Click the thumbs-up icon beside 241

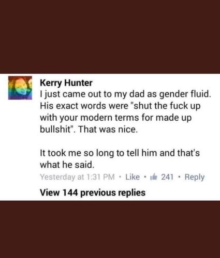point(154,177)
